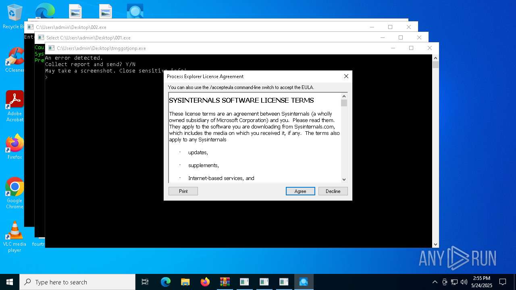
Task: Minimize the 002.exe console window
Action: tap(372, 27)
